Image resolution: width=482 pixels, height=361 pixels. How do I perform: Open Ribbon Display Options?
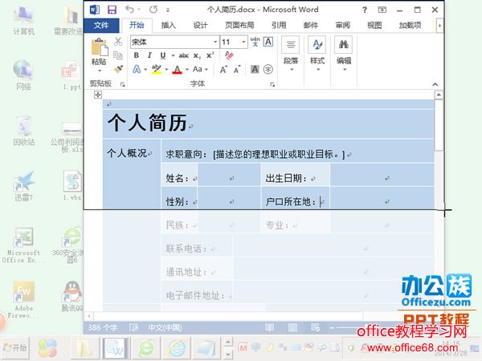[x=382, y=10]
